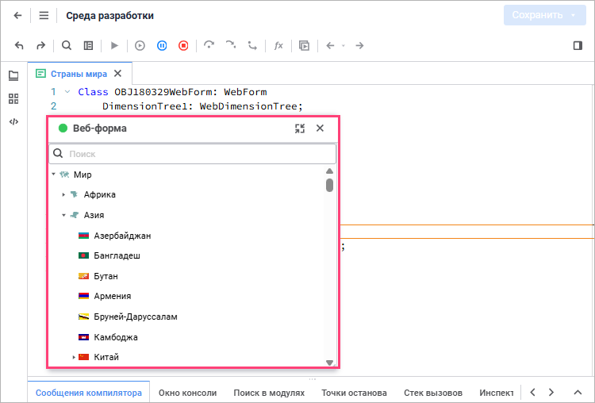Open the hamburger main menu

[44, 16]
